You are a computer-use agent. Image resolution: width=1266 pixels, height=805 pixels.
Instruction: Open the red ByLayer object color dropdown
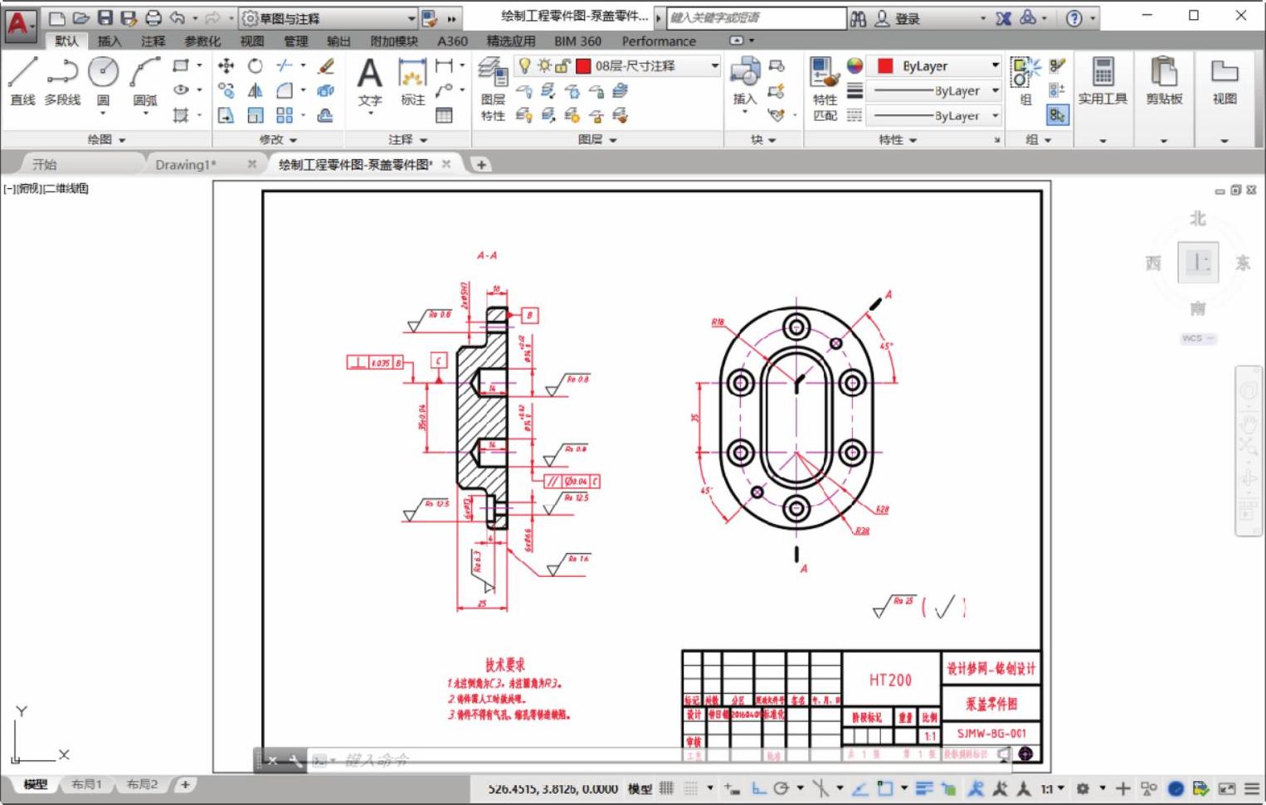(x=937, y=65)
